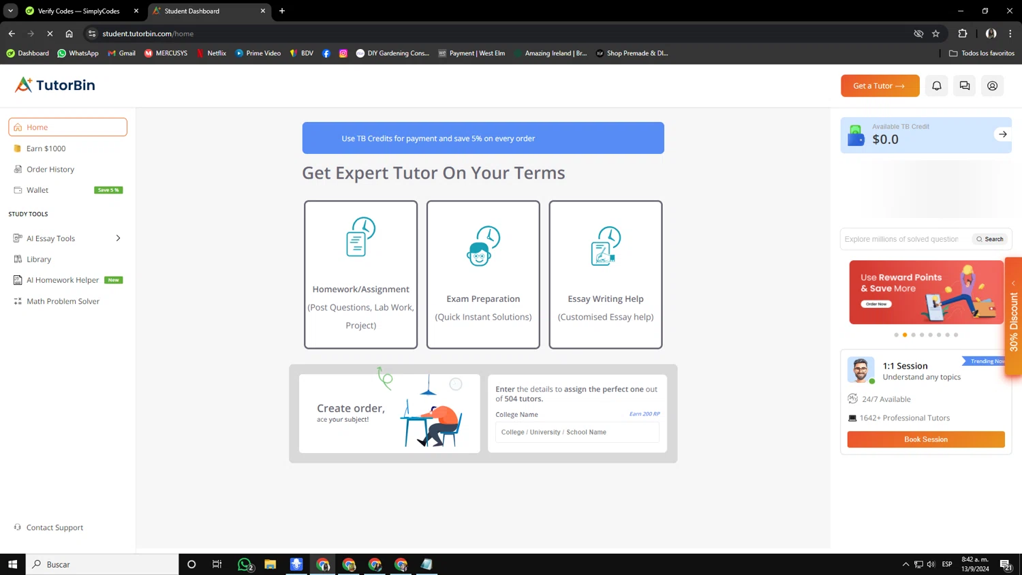
Task: Open the user profile icon
Action: tap(992, 86)
